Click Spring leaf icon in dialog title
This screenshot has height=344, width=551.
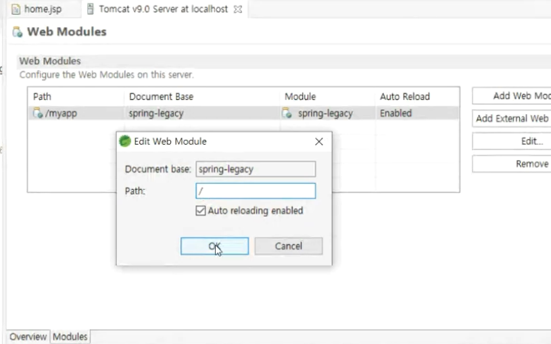coord(125,141)
